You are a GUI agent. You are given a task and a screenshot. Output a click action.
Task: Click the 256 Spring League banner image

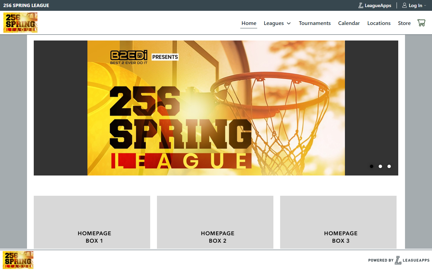pyautogui.click(x=216, y=108)
